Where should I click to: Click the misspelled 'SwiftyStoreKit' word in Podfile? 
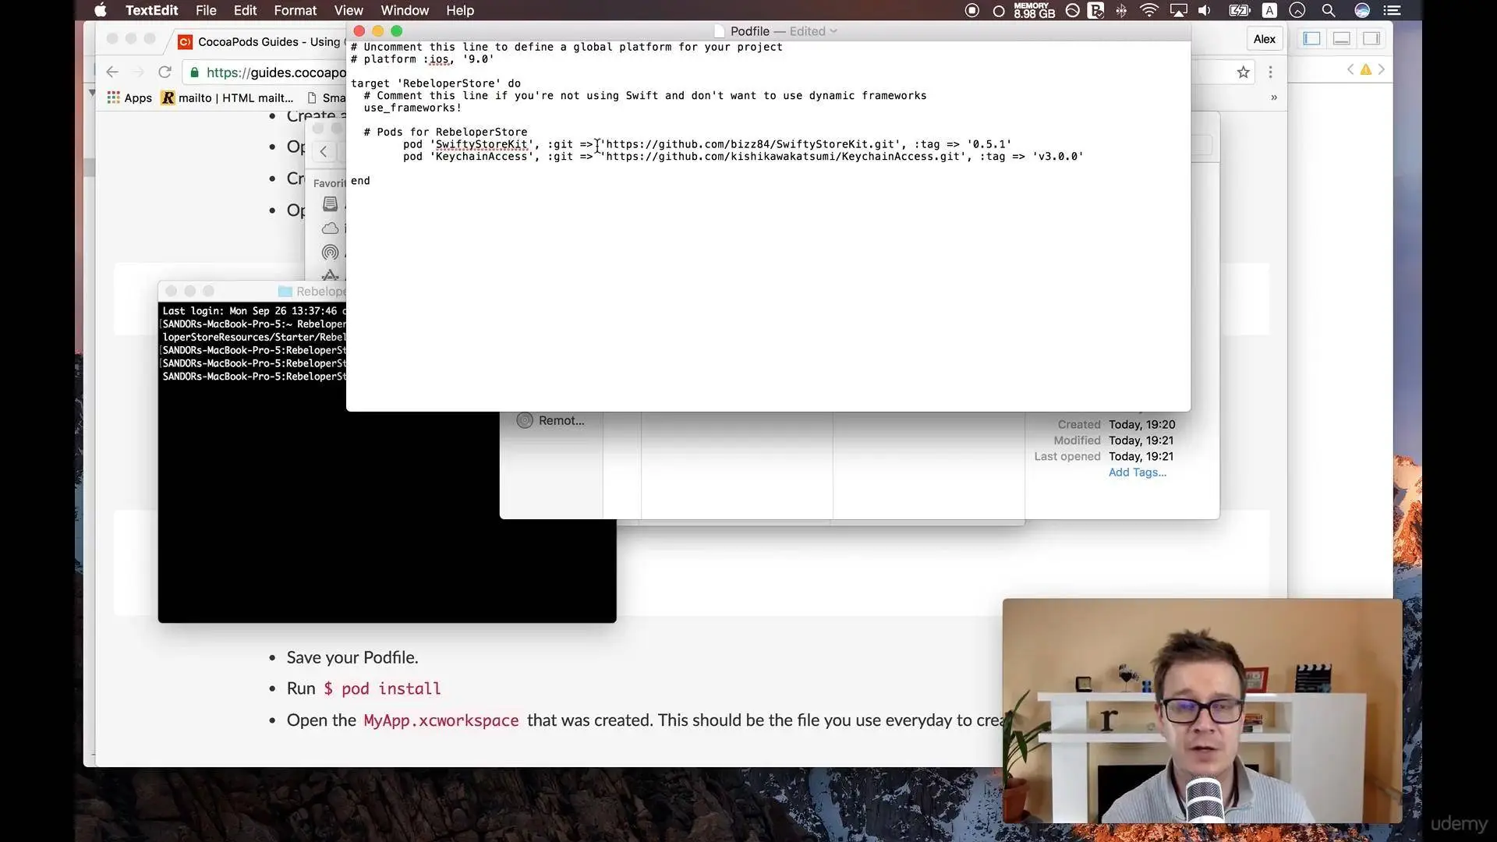(x=481, y=144)
